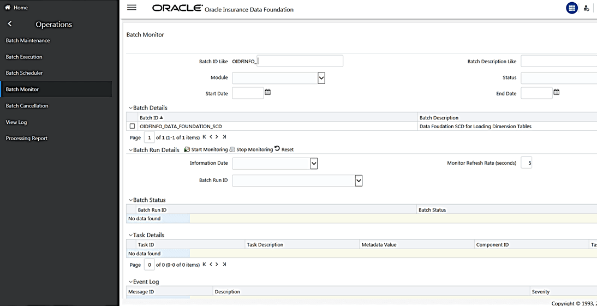This screenshot has width=597, height=306.
Task: Open the Batch Run ID dropdown
Action: (359, 181)
